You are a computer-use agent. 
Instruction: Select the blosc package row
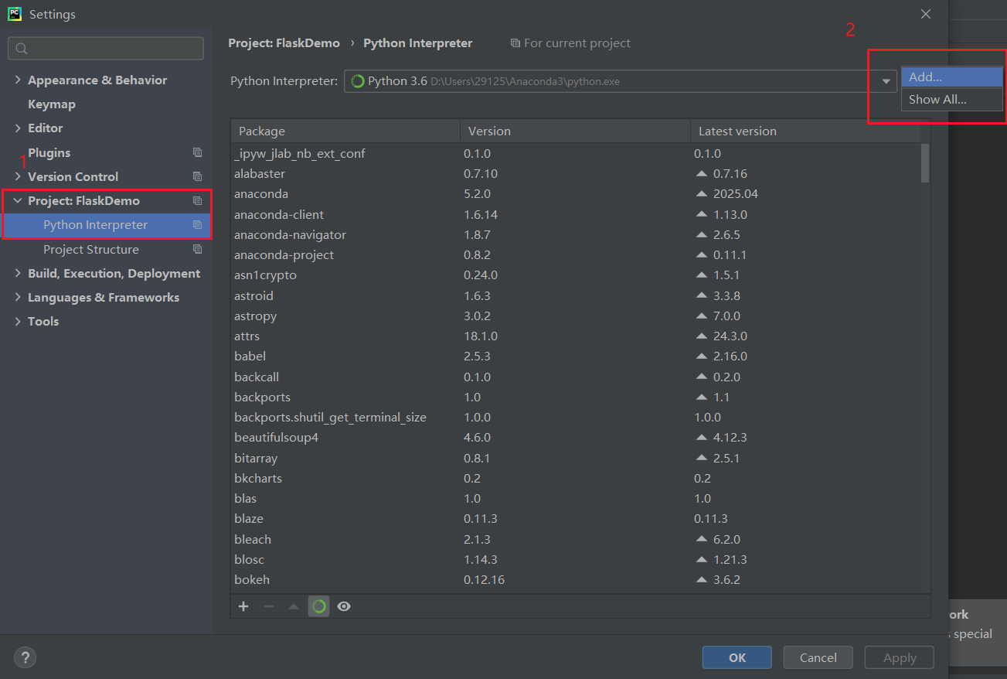[x=576, y=559]
